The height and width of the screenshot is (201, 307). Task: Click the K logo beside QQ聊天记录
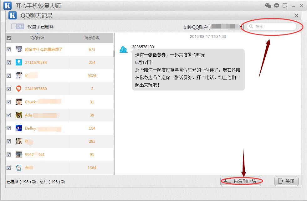[12, 15]
